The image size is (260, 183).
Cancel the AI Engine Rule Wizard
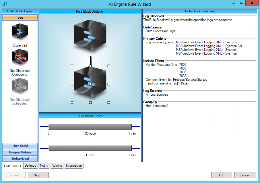pyautogui.click(x=245, y=175)
